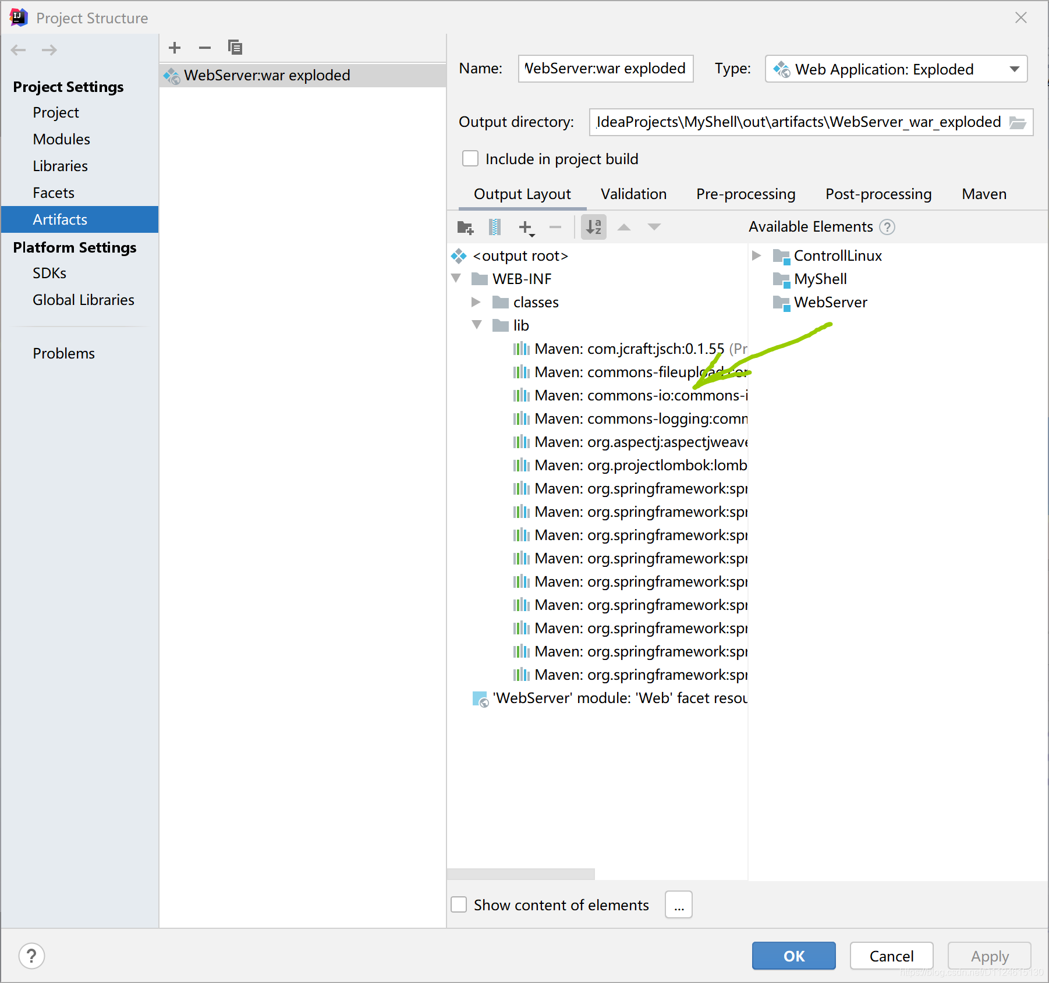1049x983 pixels.
Task: Click the MyShell module folder icon
Action: pos(781,279)
